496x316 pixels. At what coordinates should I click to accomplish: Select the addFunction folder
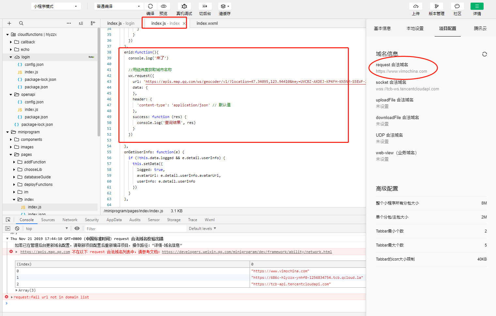click(x=35, y=162)
